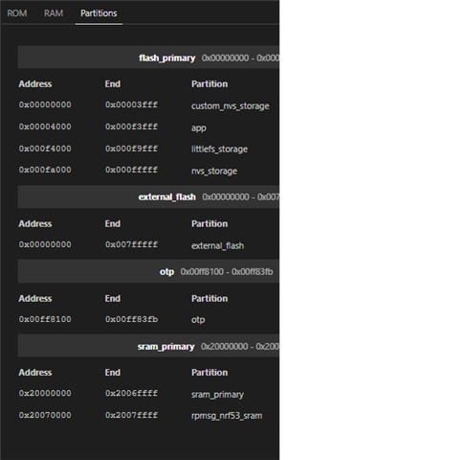Select the sram_primary partition row name

click(x=217, y=395)
